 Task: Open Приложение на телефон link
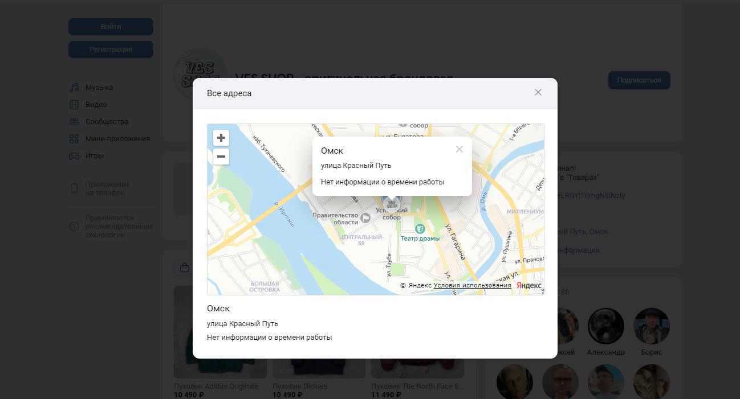coord(107,188)
